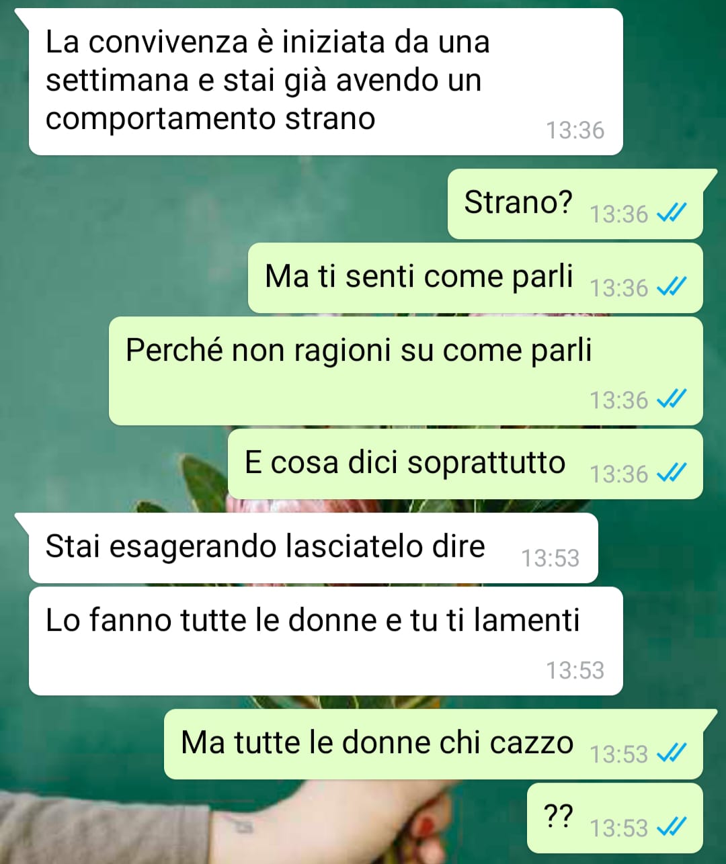The height and width of the screenshot is (864, 726).
Task: Select the 'Ma ti senti come parli' bubble
Action: pyautogui.click(x=475, y=278)
